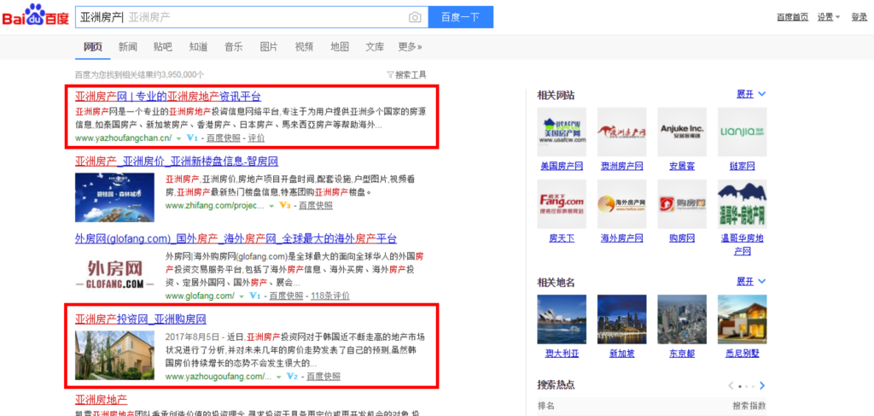874x416 pixels.
Task: Switch to the 知道 tab
Action: coord(198,47)
